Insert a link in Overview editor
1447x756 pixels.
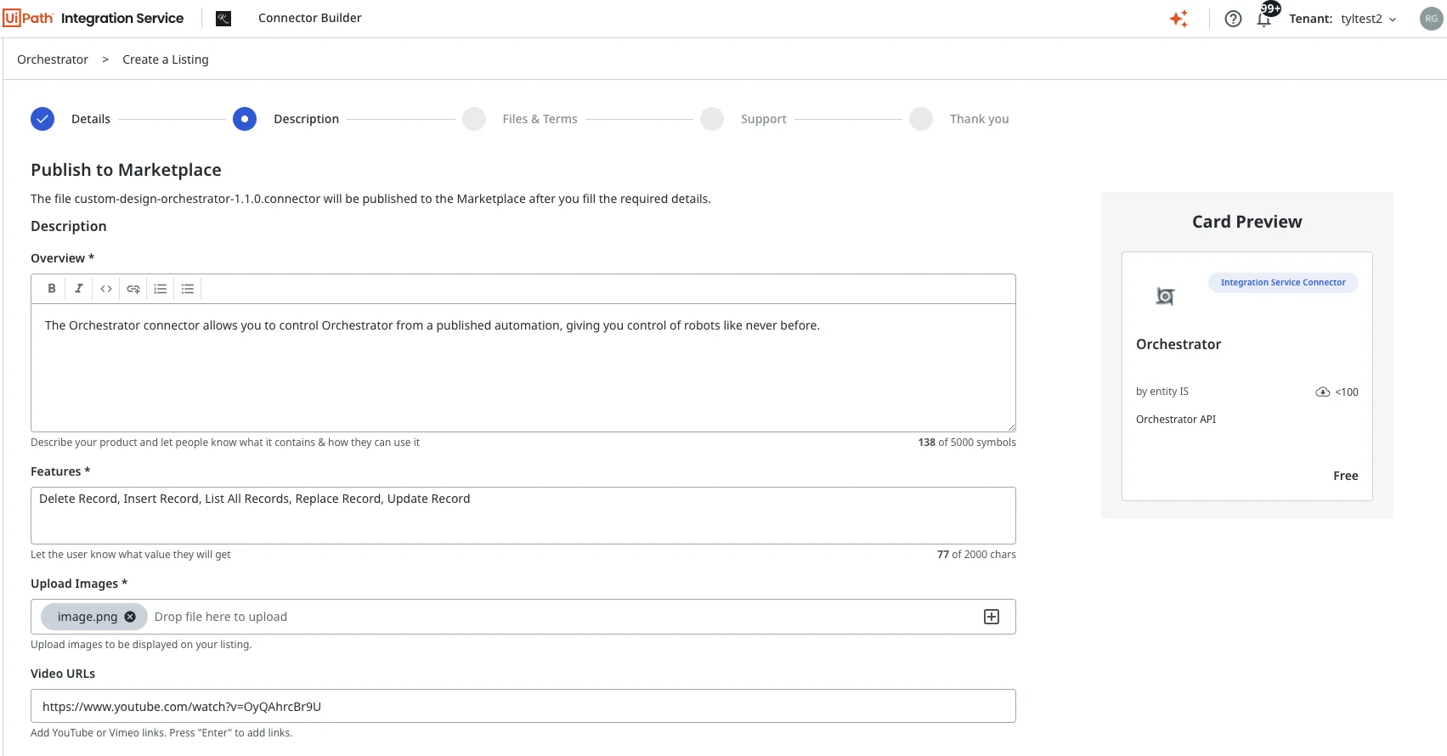(133, 289)
